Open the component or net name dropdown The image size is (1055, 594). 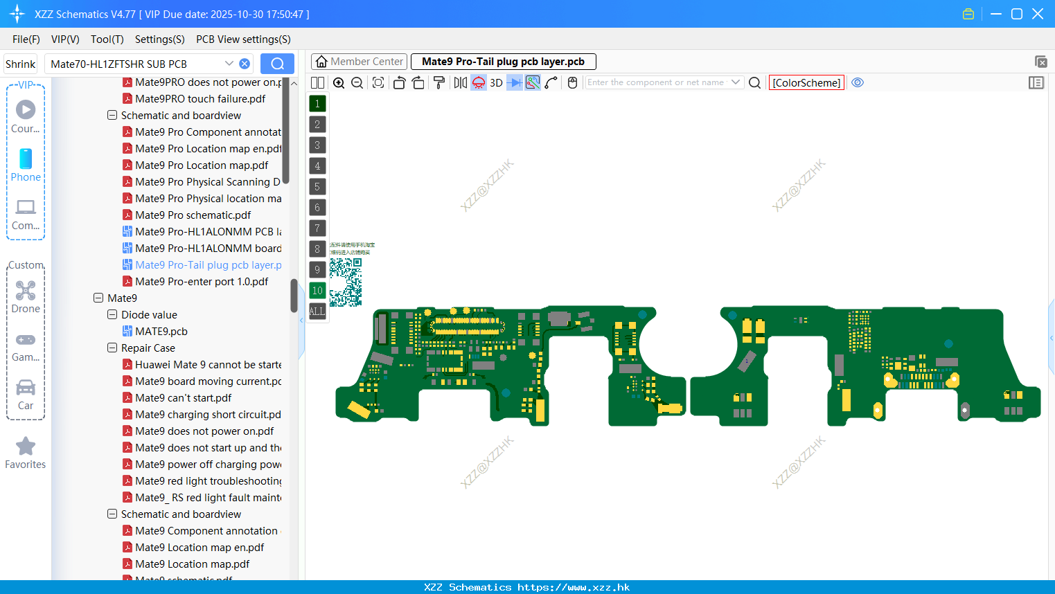click(x=736, y=82)
